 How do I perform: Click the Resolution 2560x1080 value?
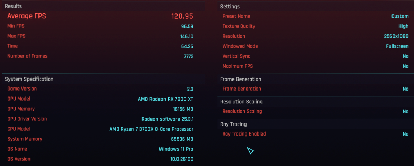396,36
